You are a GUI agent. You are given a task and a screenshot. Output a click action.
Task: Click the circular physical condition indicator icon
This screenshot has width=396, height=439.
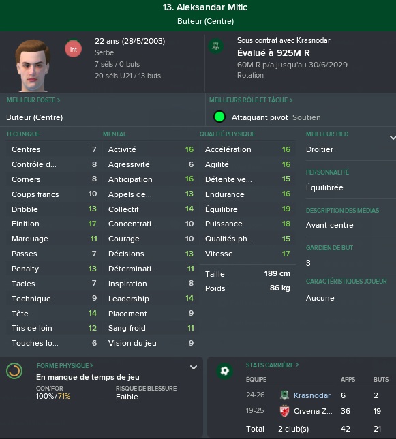(x=14, y=371)
